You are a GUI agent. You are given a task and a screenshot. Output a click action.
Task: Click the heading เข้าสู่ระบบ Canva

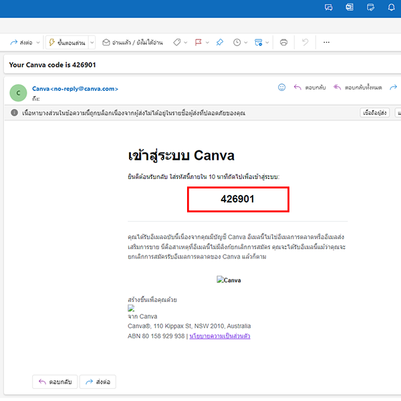[x=181, y=155]
